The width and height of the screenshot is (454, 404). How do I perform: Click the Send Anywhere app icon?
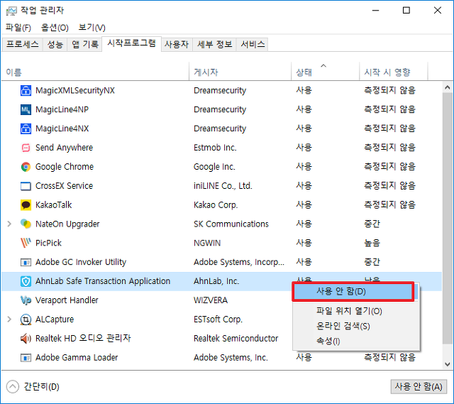pyautogui.click(x=26, y=148)
